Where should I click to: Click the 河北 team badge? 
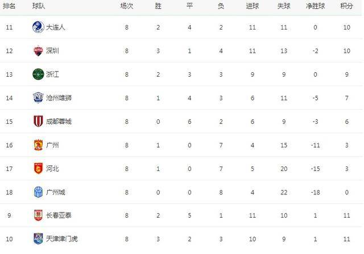point(38,168)
